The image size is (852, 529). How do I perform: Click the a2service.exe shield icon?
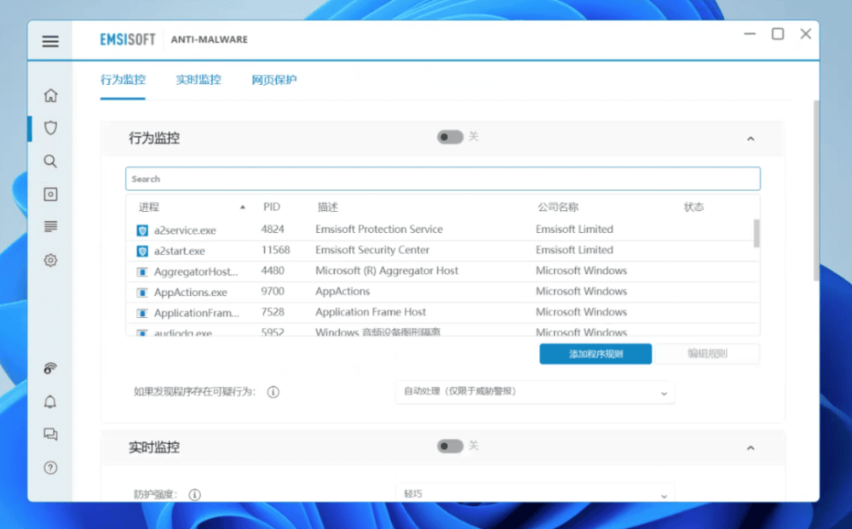point(142,230)
